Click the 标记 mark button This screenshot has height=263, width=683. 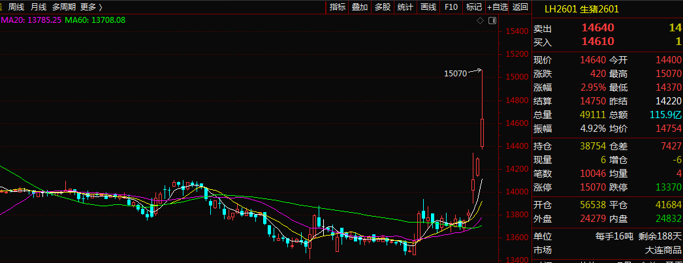473,7
